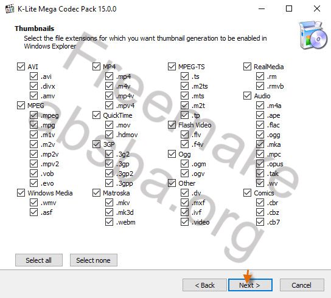Uncheck the .mp4v extension
The image size is (331, 298).
click(x=109, y=96)
